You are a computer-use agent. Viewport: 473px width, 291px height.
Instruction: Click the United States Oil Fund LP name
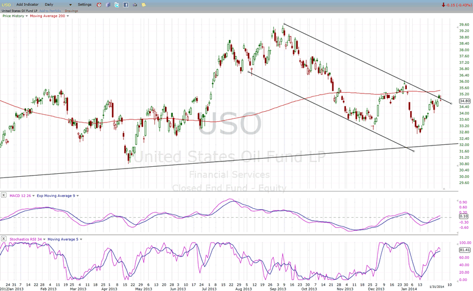pyautogui.click(x=20, y=11)
